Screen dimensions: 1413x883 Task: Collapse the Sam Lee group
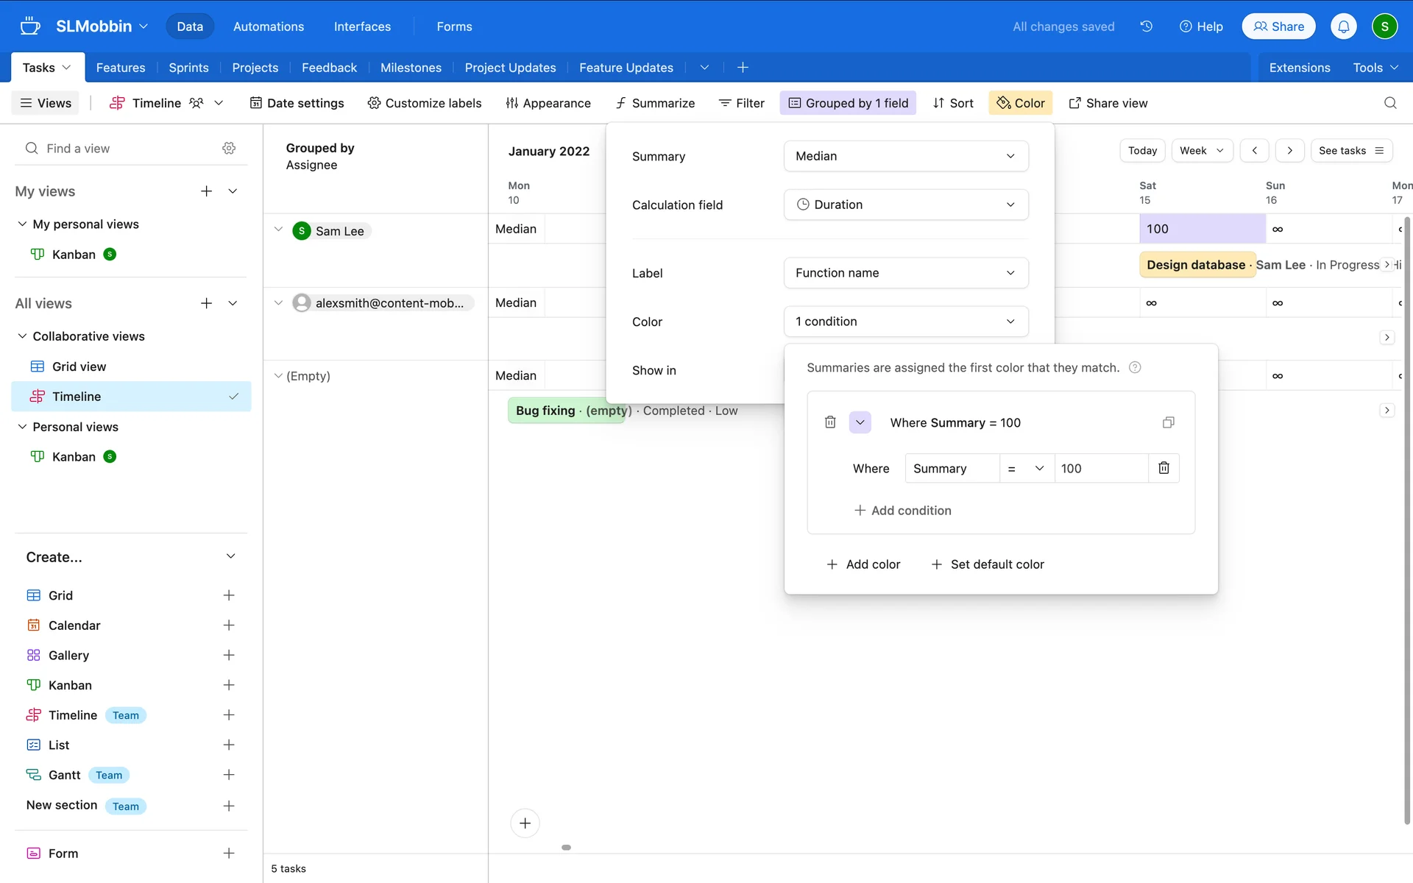[278, 230]
